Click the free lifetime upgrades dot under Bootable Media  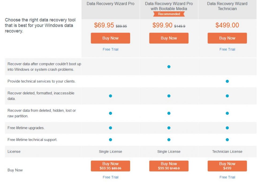click(x=169, y=128)
